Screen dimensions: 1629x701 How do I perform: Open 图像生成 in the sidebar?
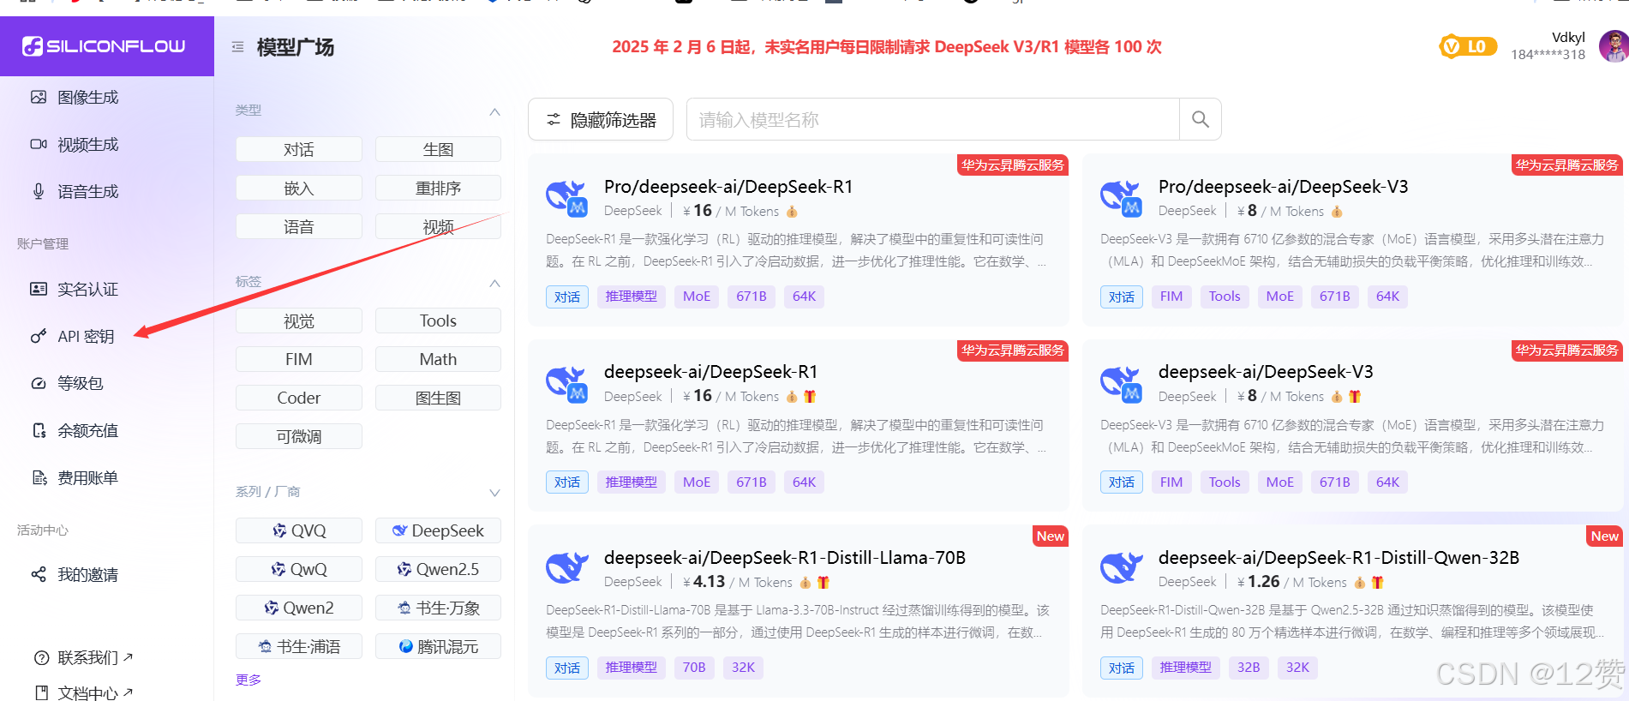click(87, 97)
